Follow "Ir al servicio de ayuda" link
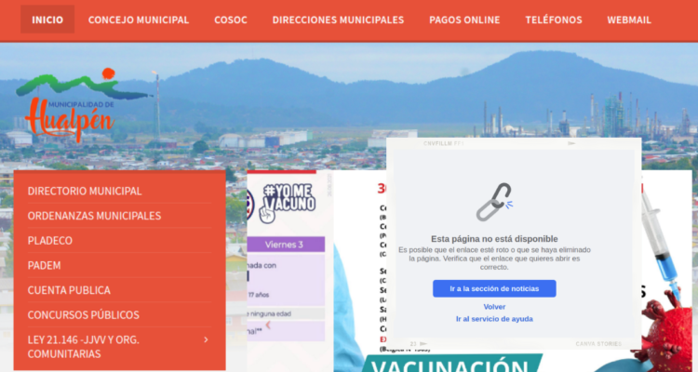 tap(494, 319)
